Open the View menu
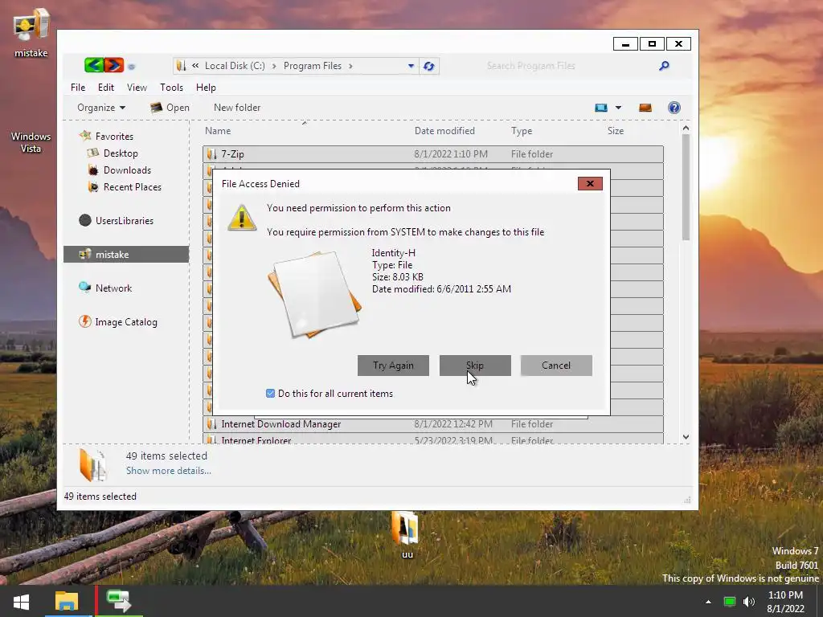Viewport: 823px width, 617px height. [x=137, y=87]
